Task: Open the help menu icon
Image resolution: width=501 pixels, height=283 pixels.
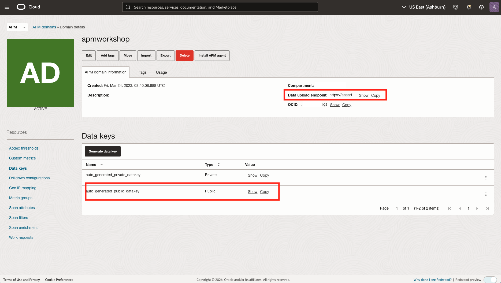Action: point(481,7)
